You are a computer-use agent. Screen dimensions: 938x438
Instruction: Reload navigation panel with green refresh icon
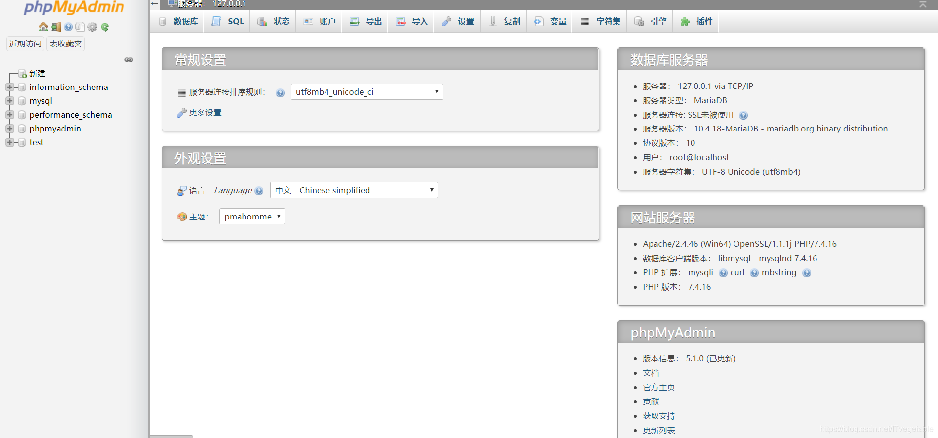click(x=105, y=27)
